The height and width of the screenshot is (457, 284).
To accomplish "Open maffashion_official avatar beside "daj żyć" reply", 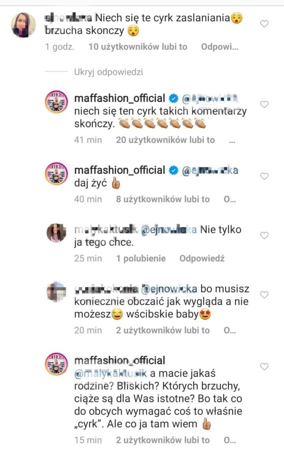I will (56, 174).
